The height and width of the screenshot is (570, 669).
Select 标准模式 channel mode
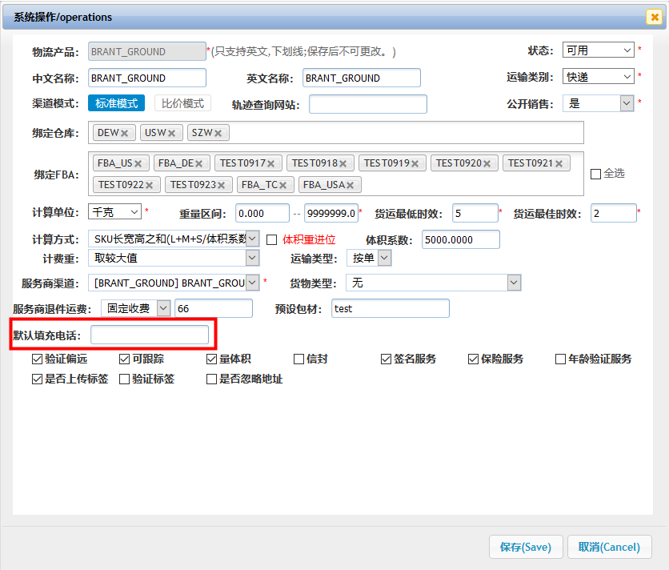(x=117, y=103)
